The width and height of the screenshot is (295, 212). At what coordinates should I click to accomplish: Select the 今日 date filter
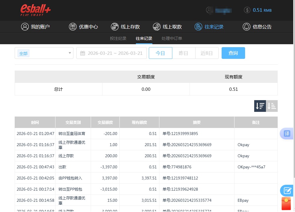click(160, 53)
